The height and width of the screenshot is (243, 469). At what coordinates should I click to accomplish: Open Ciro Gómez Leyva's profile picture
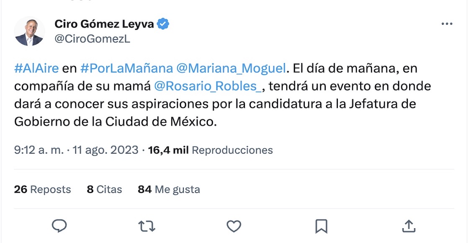pyautogui.click(x=29, y=32)
